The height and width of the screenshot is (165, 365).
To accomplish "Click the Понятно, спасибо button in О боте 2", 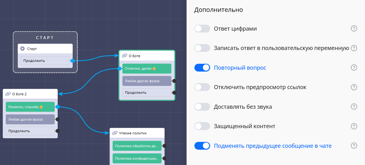I will 30,107.
